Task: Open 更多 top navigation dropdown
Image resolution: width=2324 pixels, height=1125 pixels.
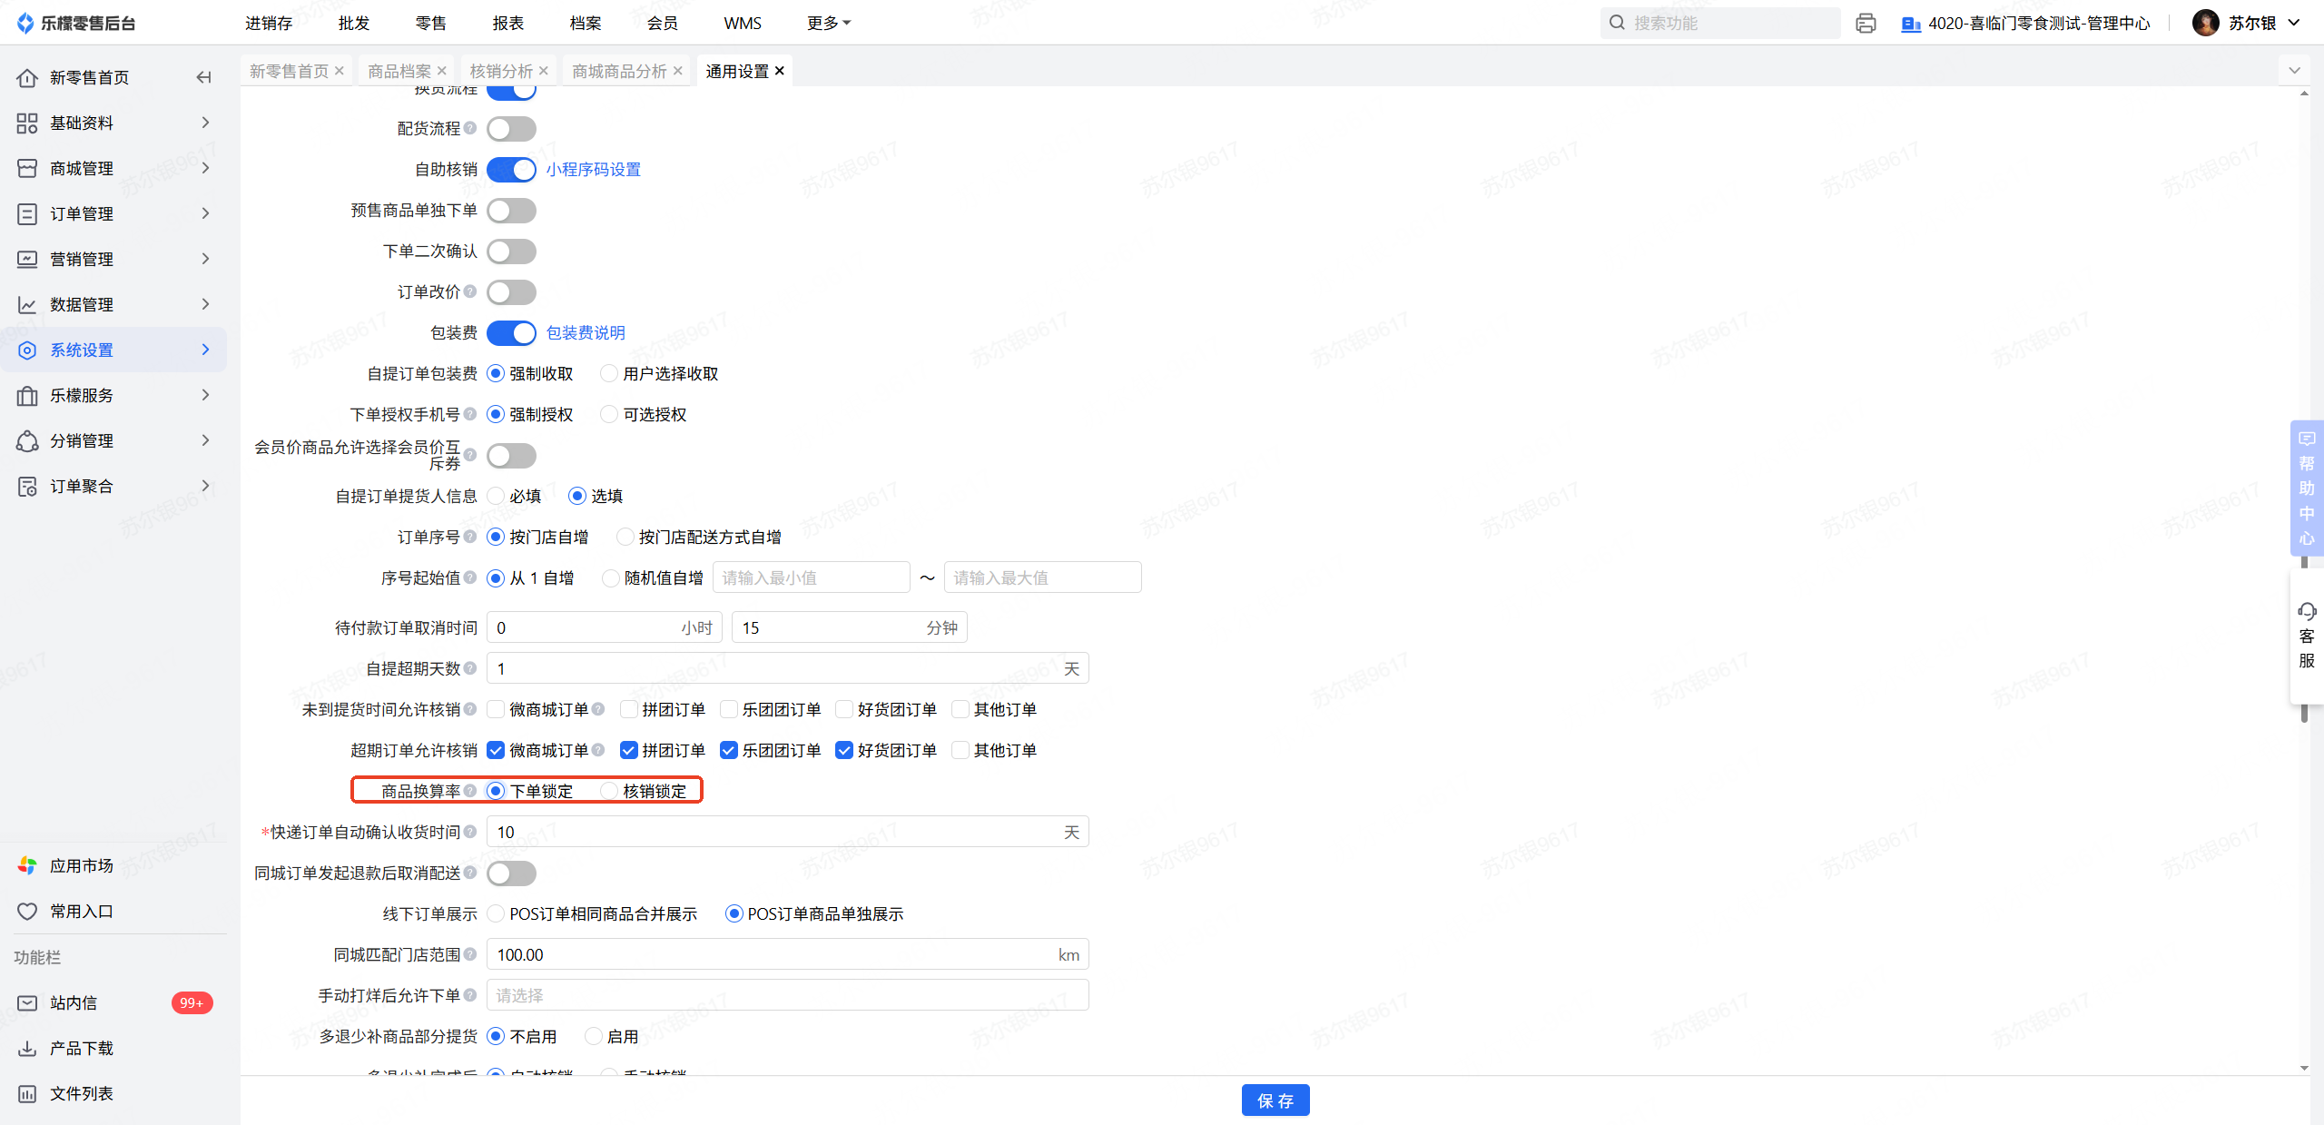Action: click(828, 24)
